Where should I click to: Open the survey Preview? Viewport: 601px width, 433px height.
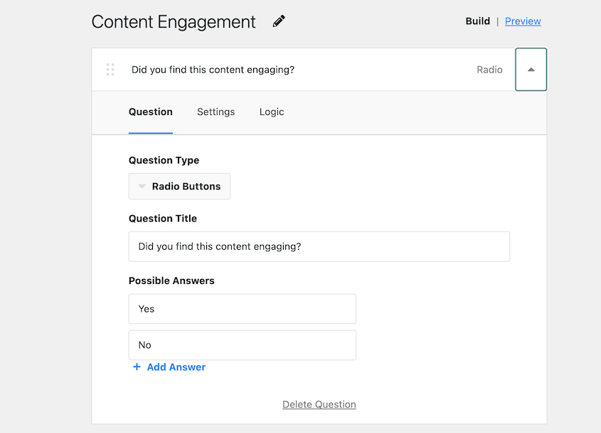[x=523, y=21]
